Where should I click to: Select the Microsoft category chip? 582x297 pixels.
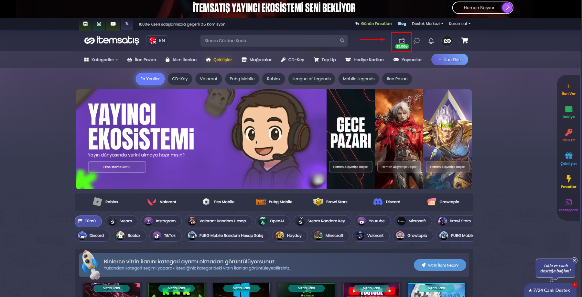click(413, 221)
